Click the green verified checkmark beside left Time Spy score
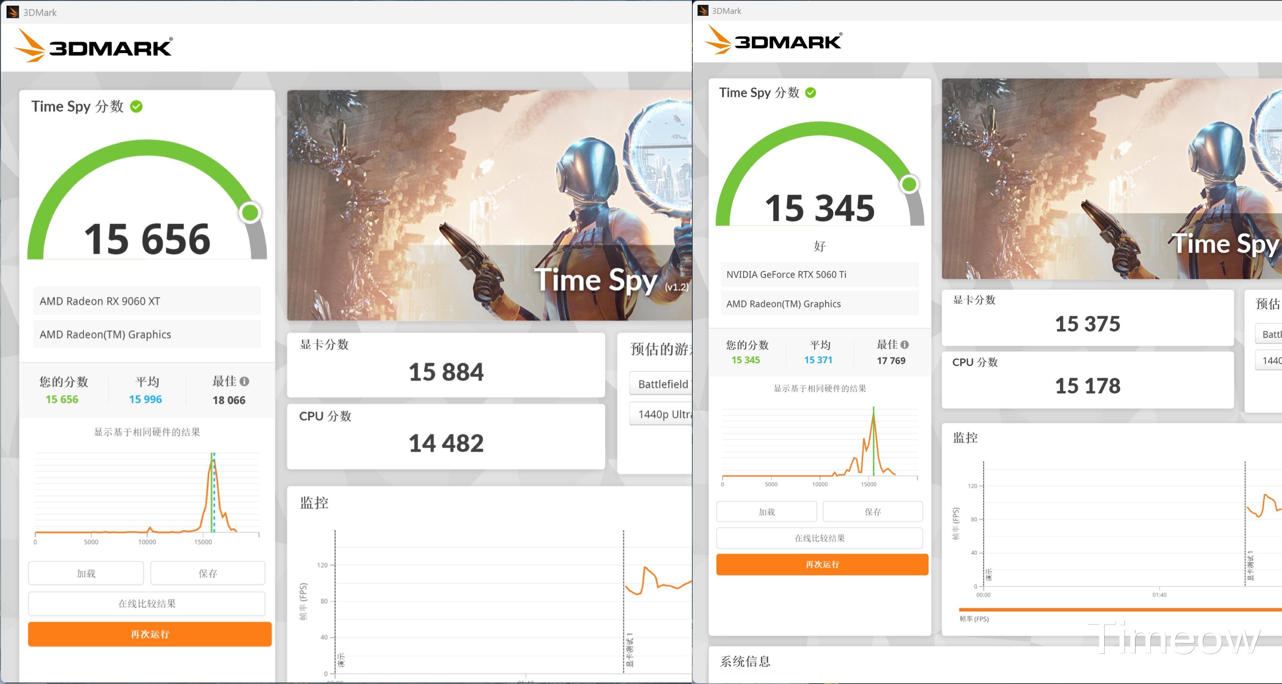The height and width of the screenshot is (684, 1282). pyautogui.click(x=136, y=106)
